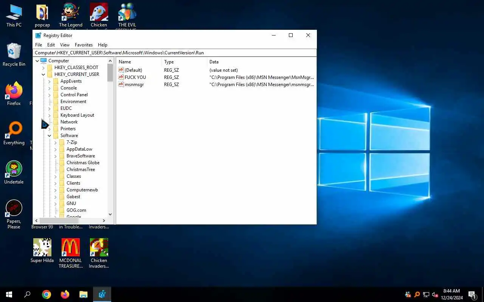This screenshot has height=302, width=484.
Task: Select the GOG.com key
Action: click(x=76, y=210)
